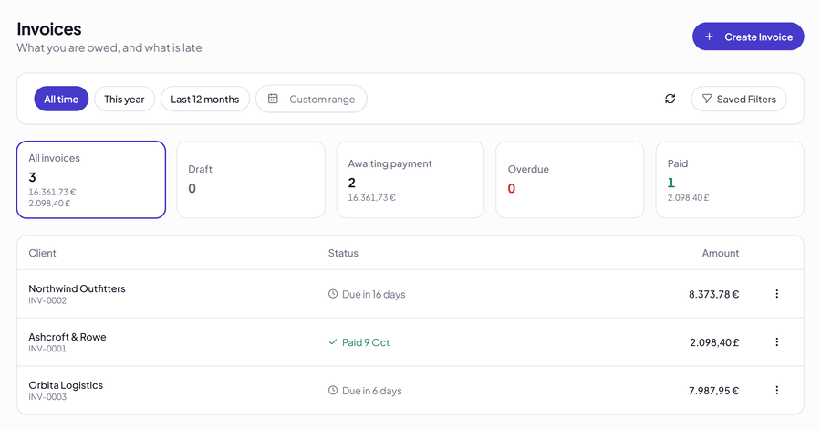
Task: Click the amount 8.373,78 €
Action: click(x=713, y=294)
